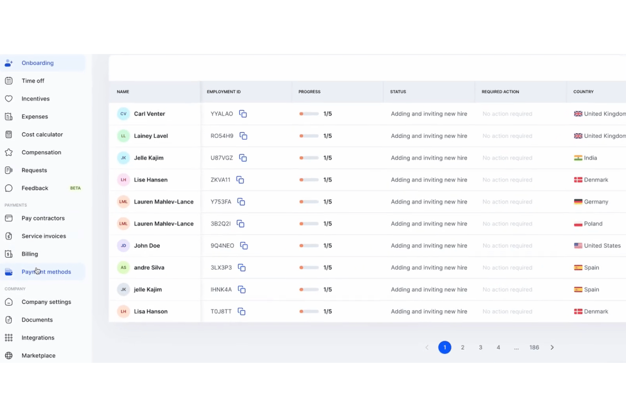Copy employment ID IHNK4A
This screenshot has width=626, height=417.
pyautogui.click(x=242, y=289)
